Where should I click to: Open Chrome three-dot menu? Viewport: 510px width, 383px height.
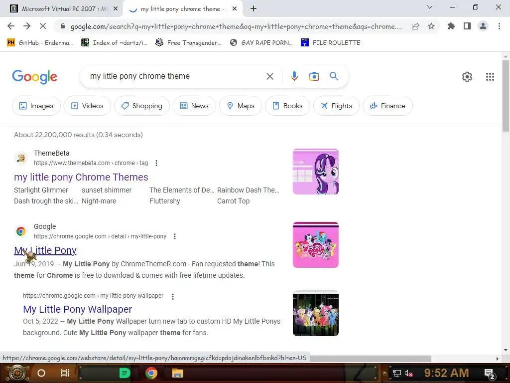point(499,26)
